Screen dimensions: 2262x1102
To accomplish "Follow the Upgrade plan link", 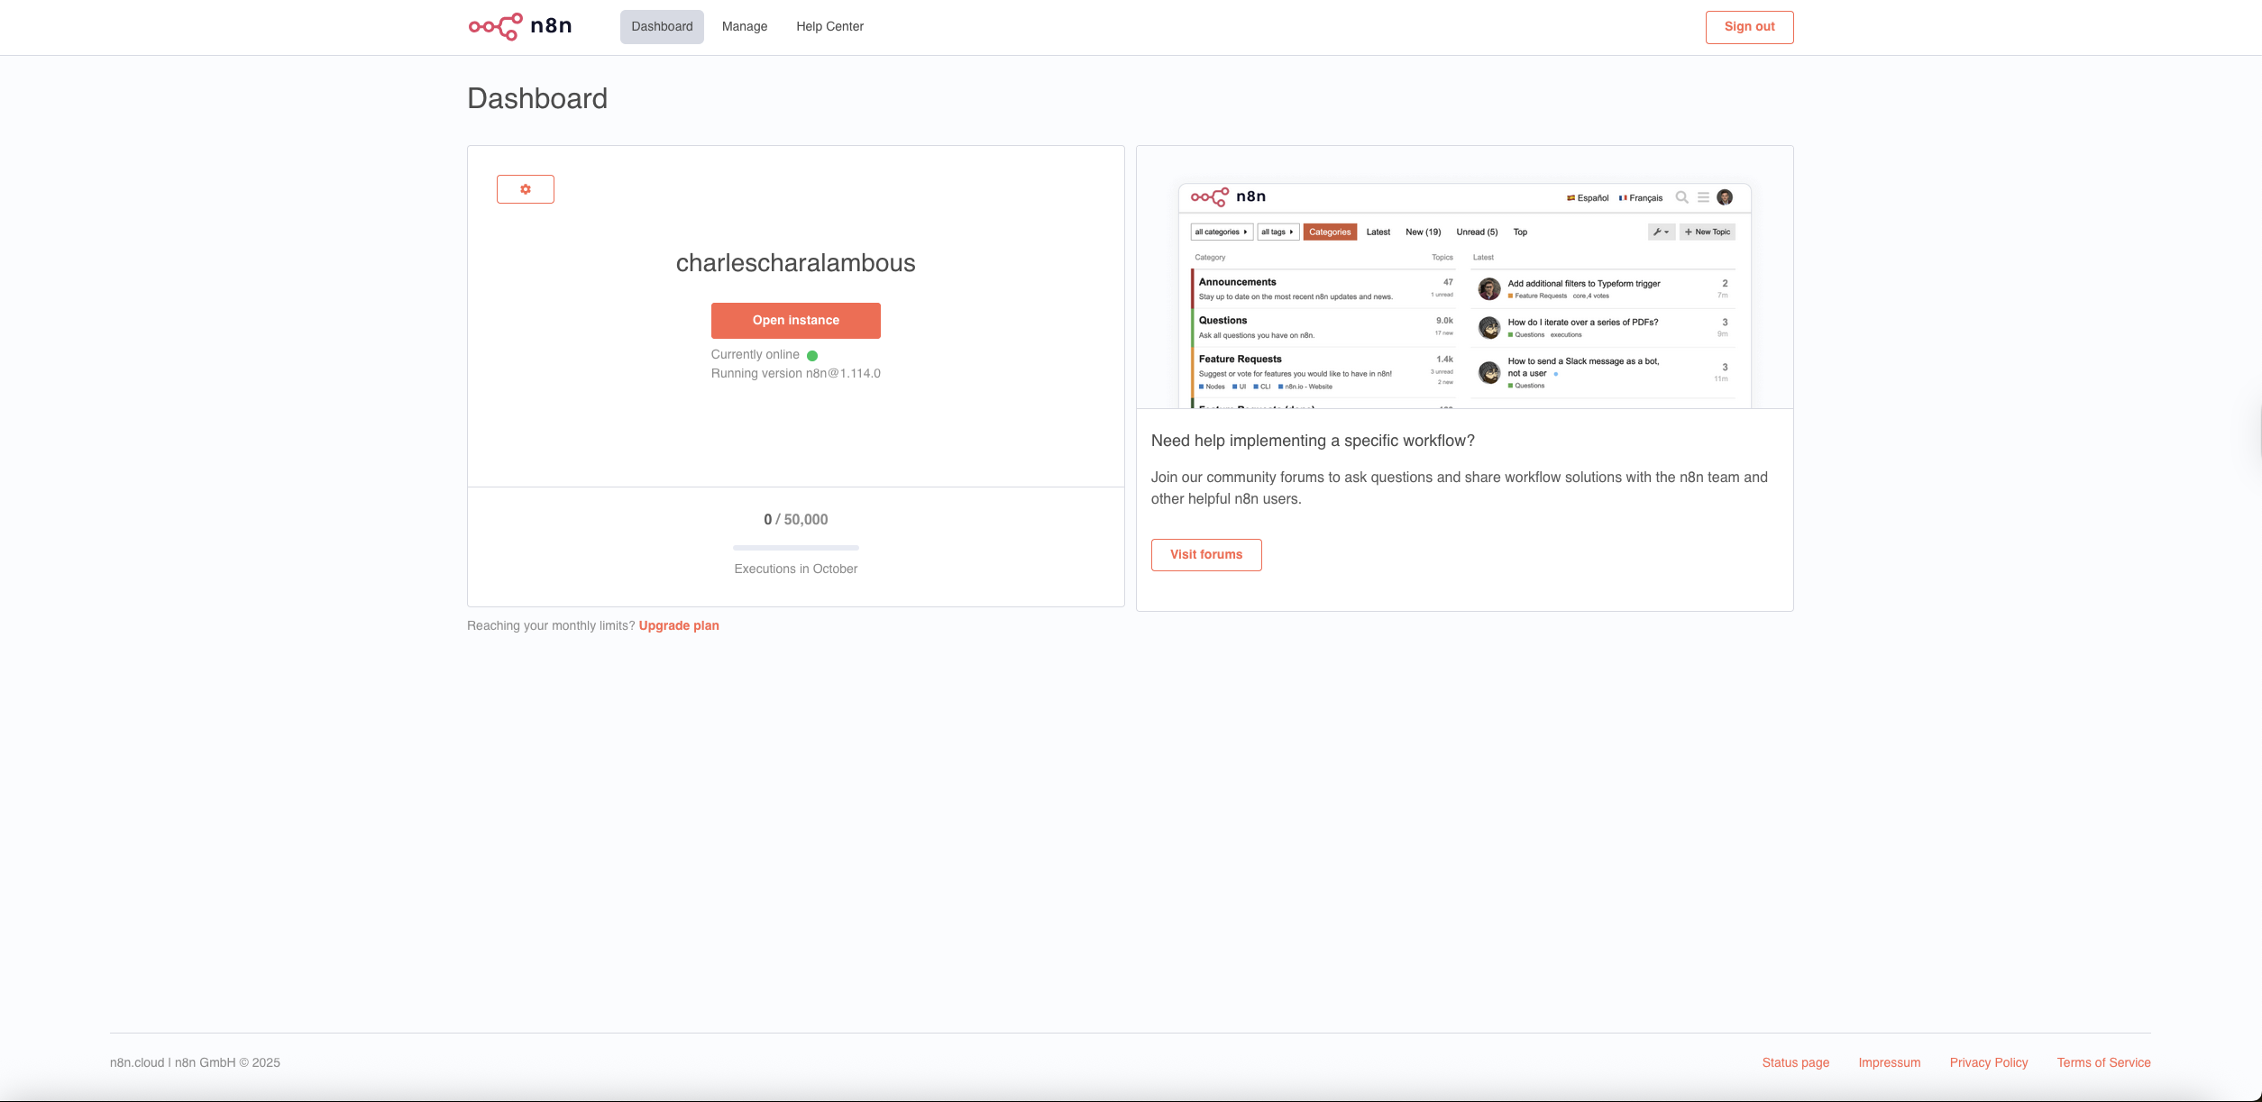I will pyautogui.click(x=679, y=626).
